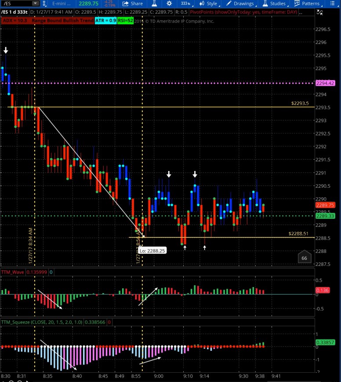341x382 pixels.
Task: Click the H: 2289.75 high value
Action: [110, 12]
